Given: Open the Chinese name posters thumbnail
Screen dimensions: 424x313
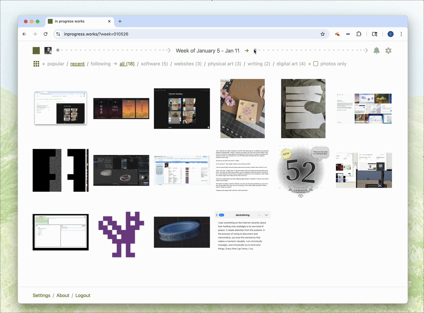Looking at the screenshot, I should (x=121, y=108).
